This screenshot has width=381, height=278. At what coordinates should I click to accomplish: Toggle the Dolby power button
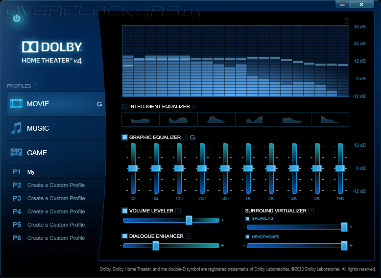(17, 18)
